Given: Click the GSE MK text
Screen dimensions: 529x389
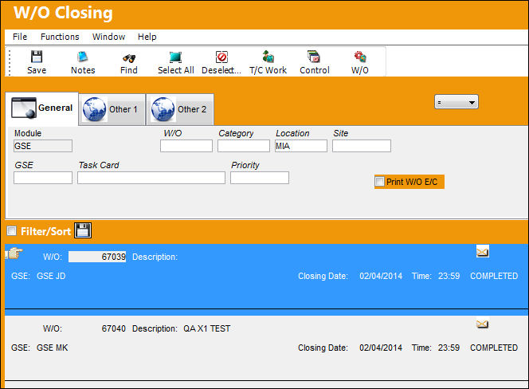Looking at the screenshot, I should 52,348.
